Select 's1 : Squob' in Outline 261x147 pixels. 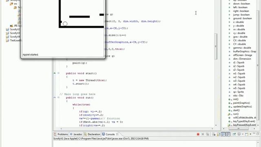239,62
